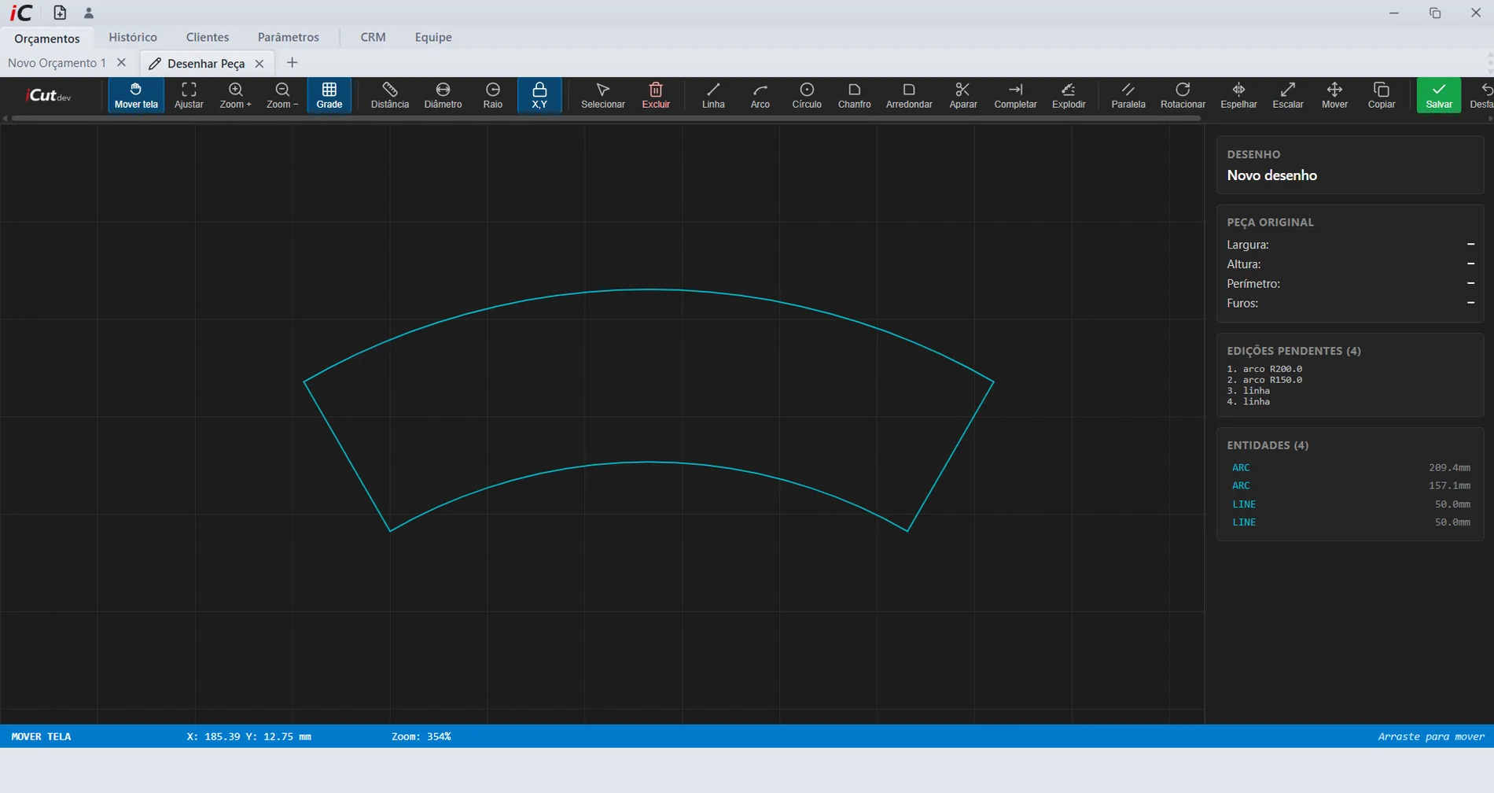Select the Rotacionar tool
This screenshot has height=793, width=1494.
tap(1183, 95)
